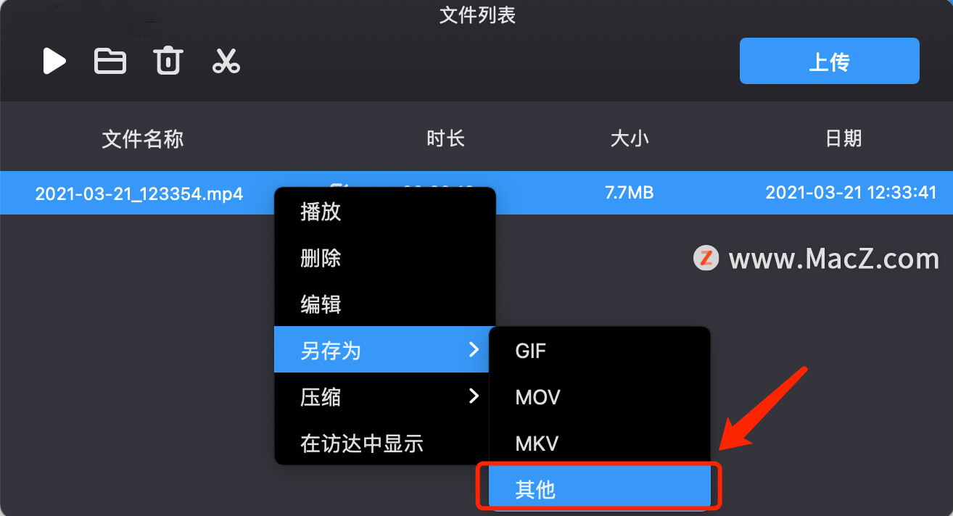Select file 2021-03-21_123354.mp4 row
This screenshot has height=516, width=953.
click(x=476, y=193)
